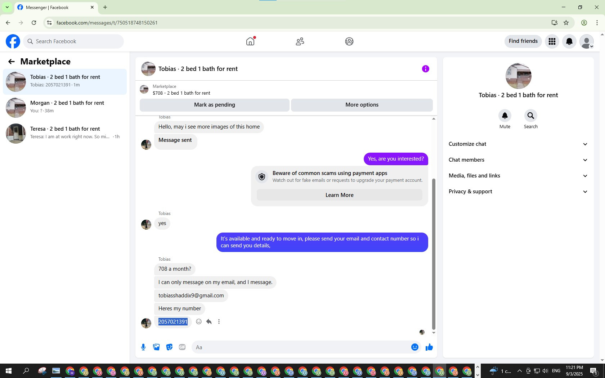605x378 pixels.
Task: Open Windows taskbar search
Action: pyautogui.click(x=26, y=371)
